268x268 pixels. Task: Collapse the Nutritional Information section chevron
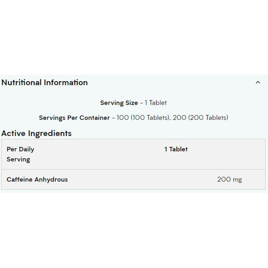pyautogui.click(x=258, y=82)
